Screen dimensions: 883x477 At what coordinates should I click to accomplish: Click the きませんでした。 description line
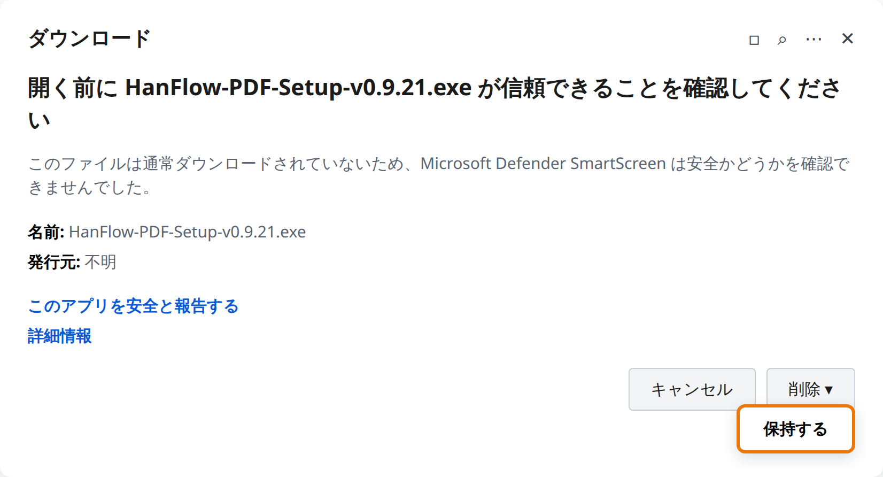(x=89, y=188)
